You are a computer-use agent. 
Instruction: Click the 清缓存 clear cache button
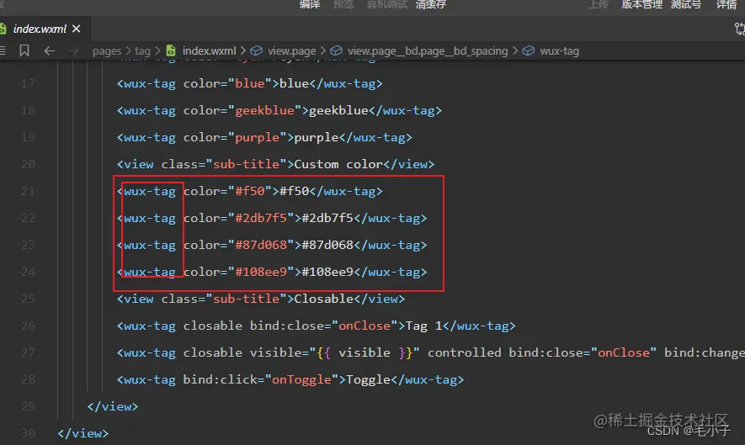click(431, 4)
